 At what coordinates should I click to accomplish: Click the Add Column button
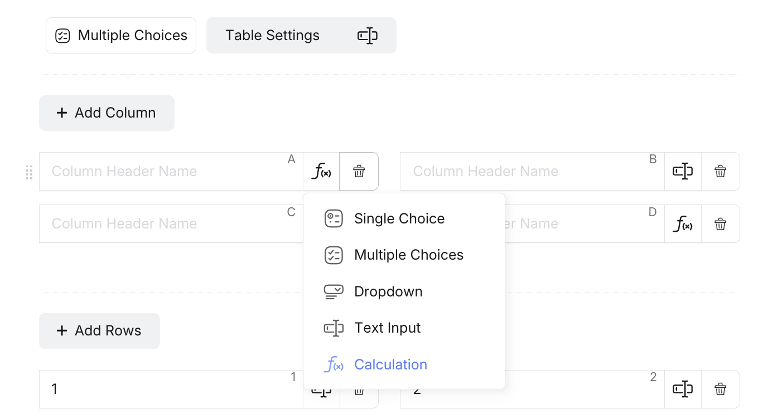pos(107,113)
